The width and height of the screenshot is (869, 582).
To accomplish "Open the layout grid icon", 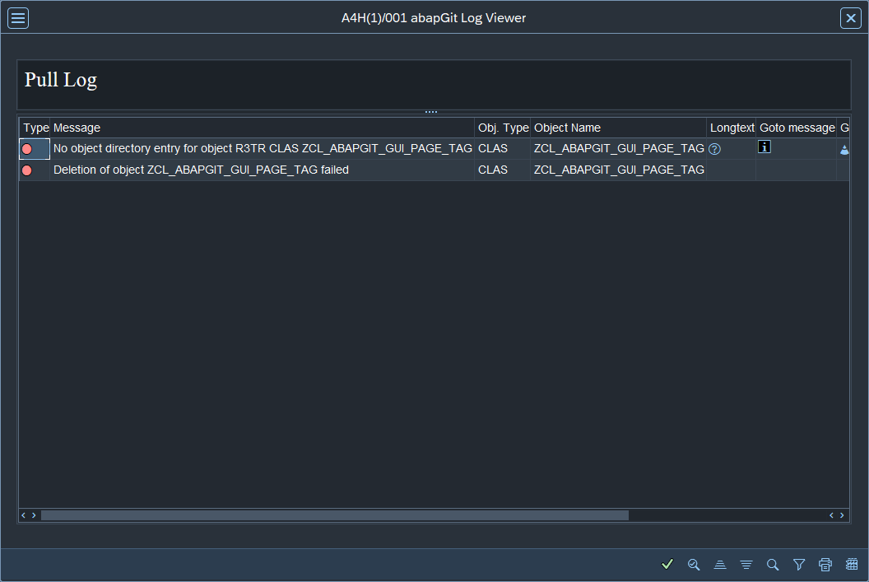I will 852,564.
